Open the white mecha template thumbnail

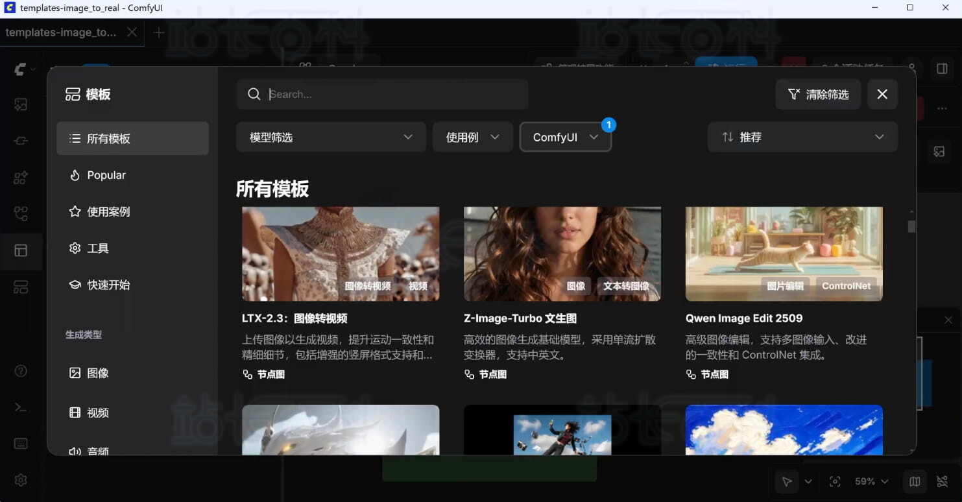[x=341, y=430]
